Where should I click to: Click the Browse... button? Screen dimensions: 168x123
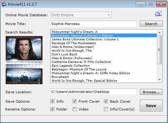click(151, 92)
